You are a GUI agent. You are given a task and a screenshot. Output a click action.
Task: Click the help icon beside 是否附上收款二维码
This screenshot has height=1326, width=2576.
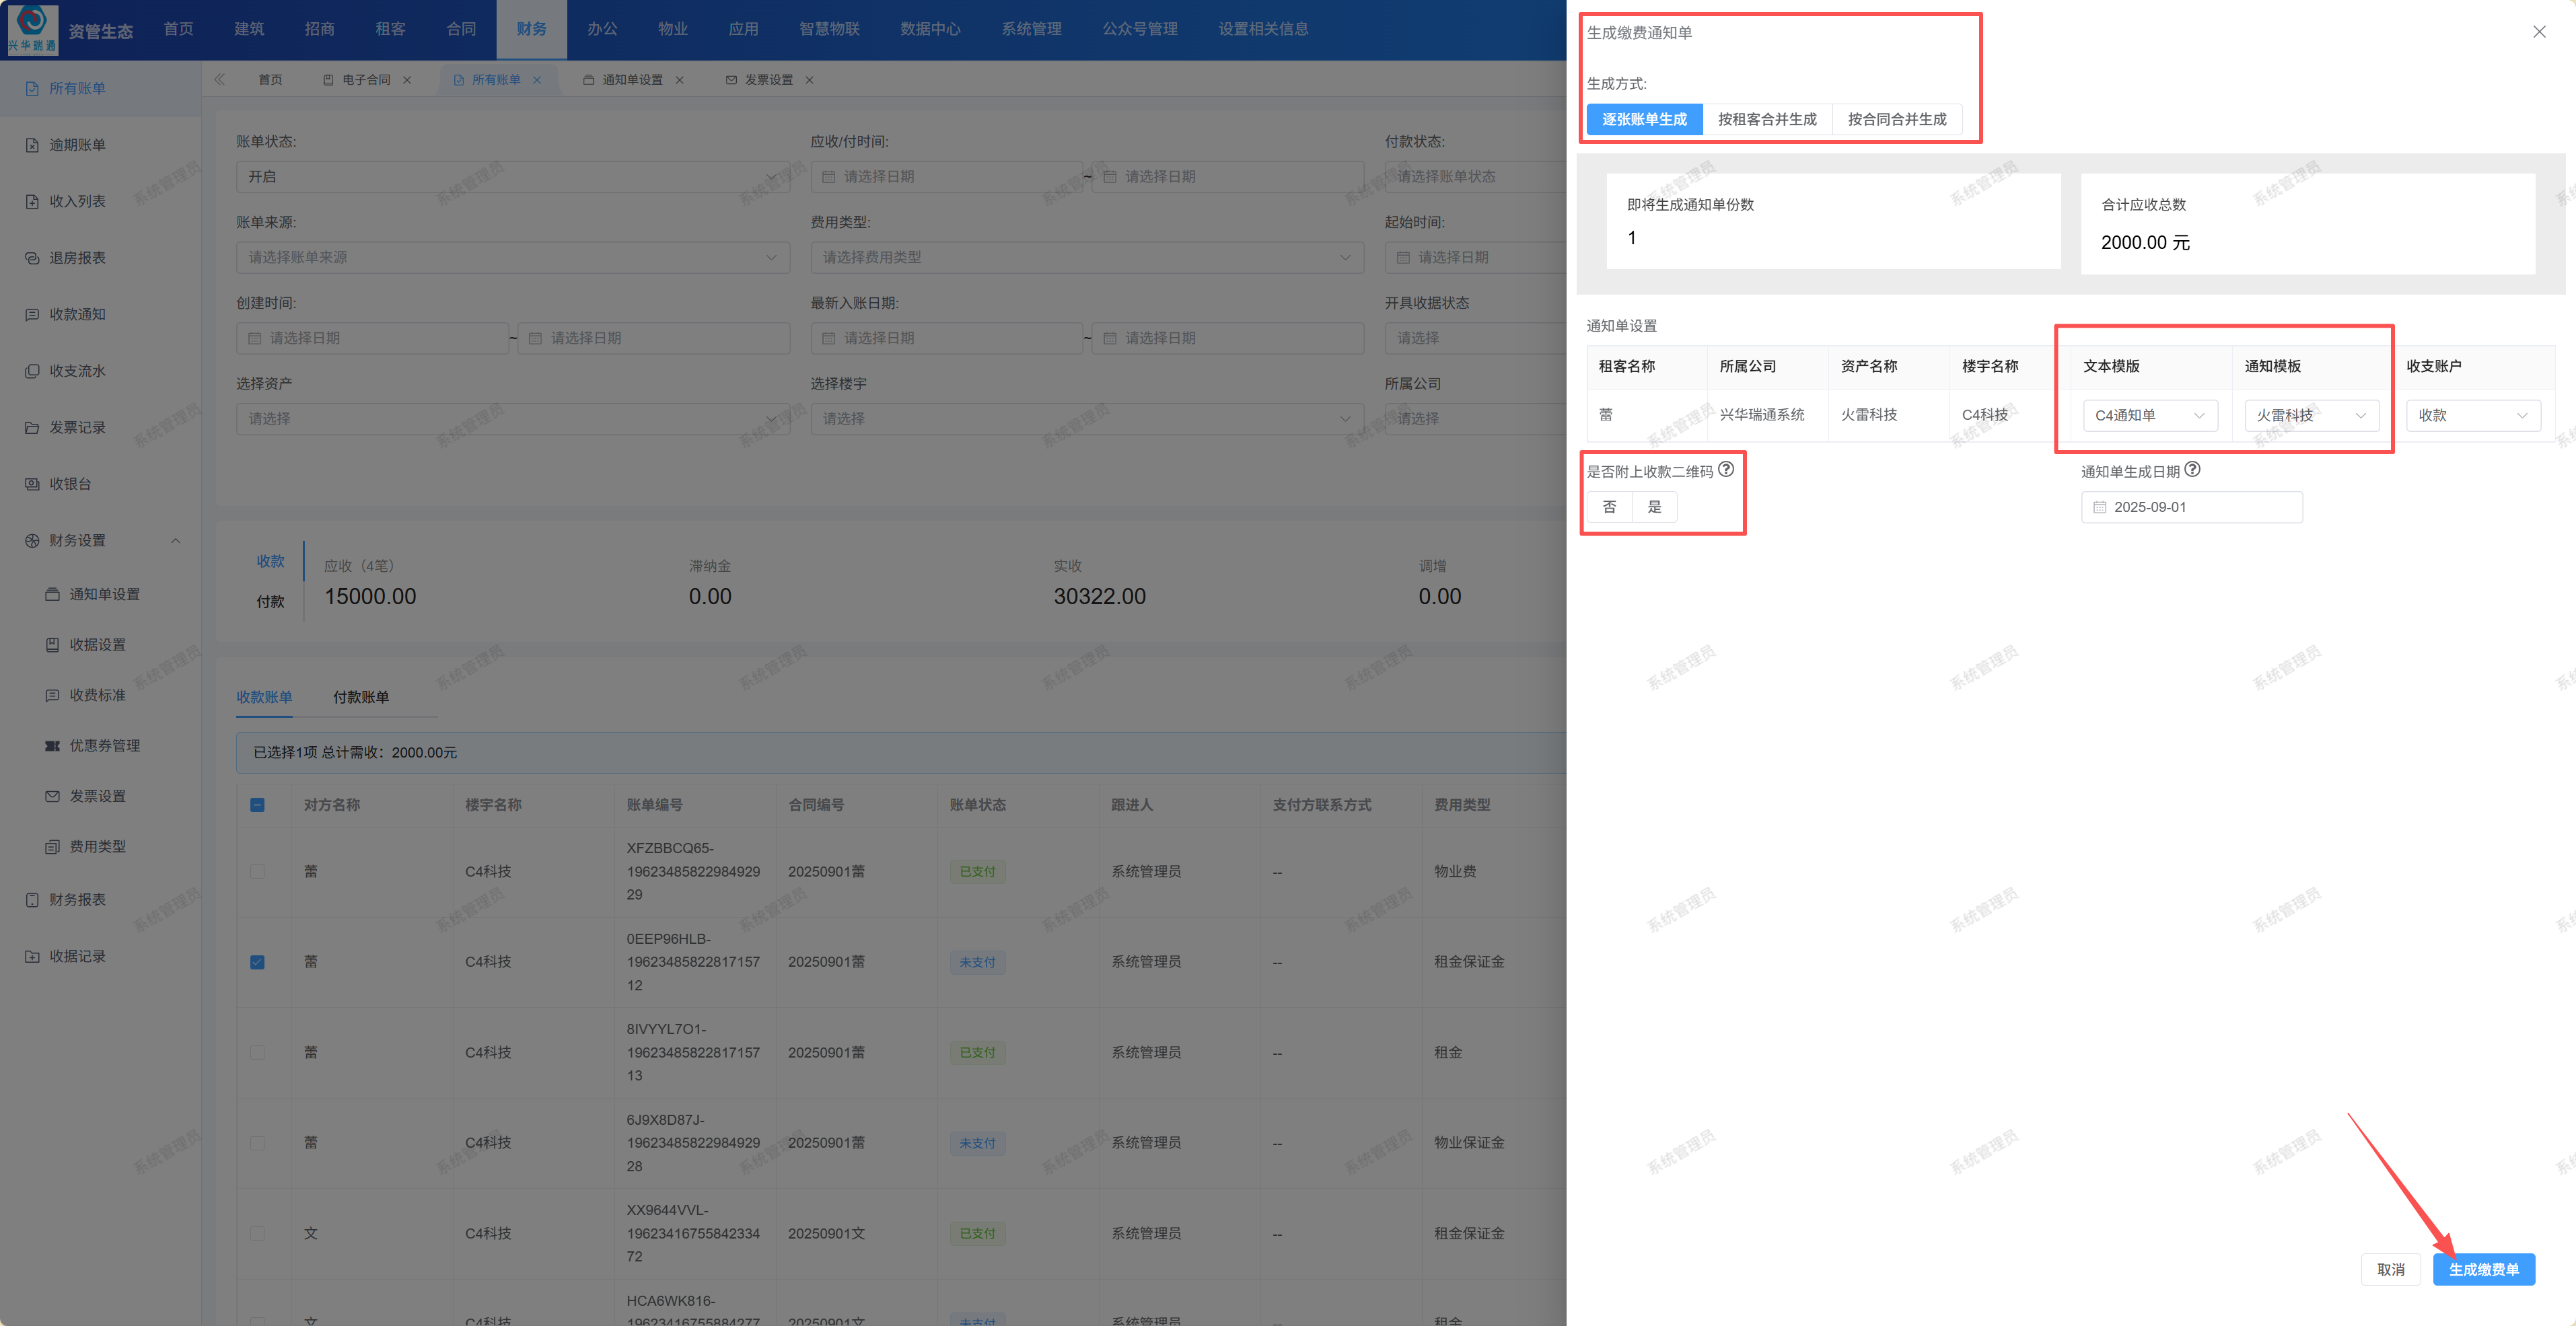pyautogui.click(x=1726, y=469)
